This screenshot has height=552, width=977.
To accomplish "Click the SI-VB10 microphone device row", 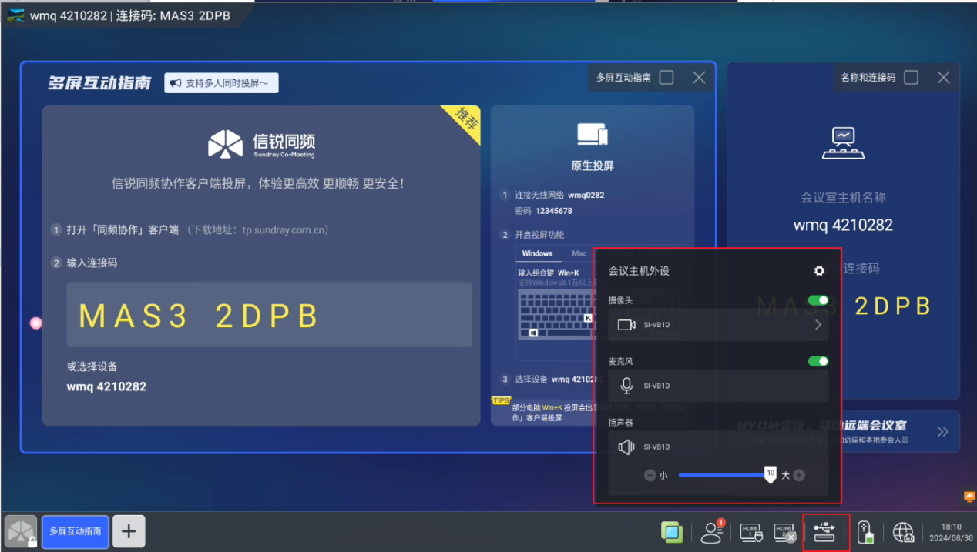I will click(718, 386).
